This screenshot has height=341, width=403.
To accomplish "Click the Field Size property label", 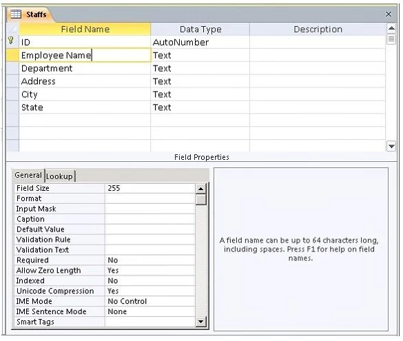I will pyautogui.click(x=33, y=188).
